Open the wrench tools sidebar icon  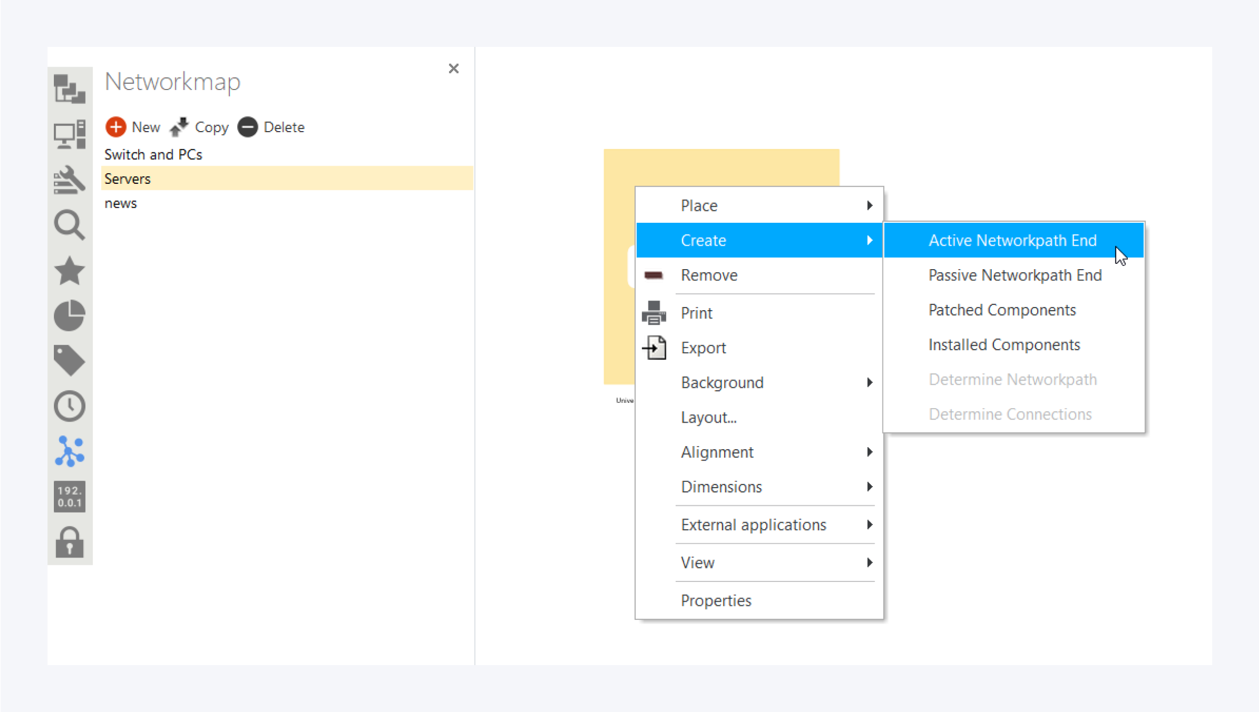coord(69,180)
